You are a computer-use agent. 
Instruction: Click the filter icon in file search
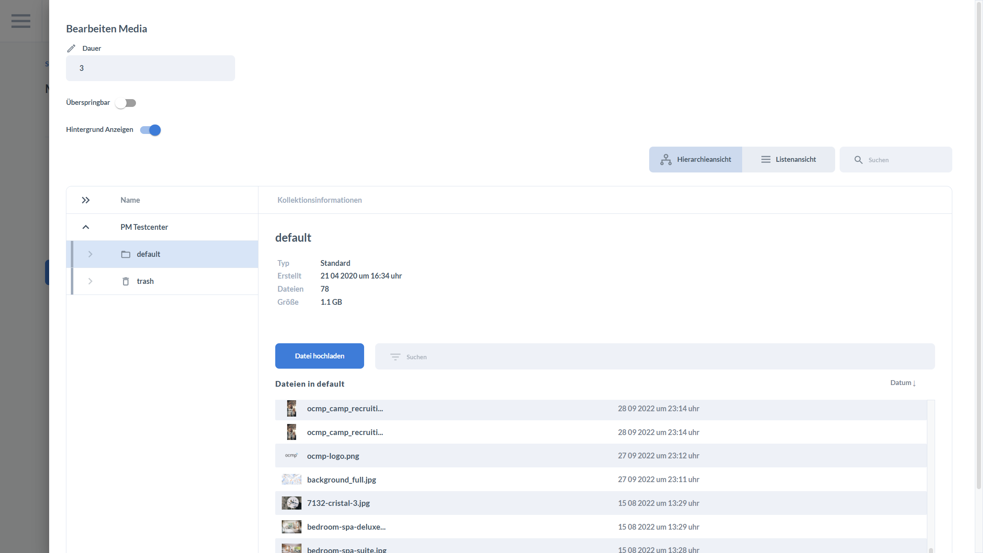395,357
